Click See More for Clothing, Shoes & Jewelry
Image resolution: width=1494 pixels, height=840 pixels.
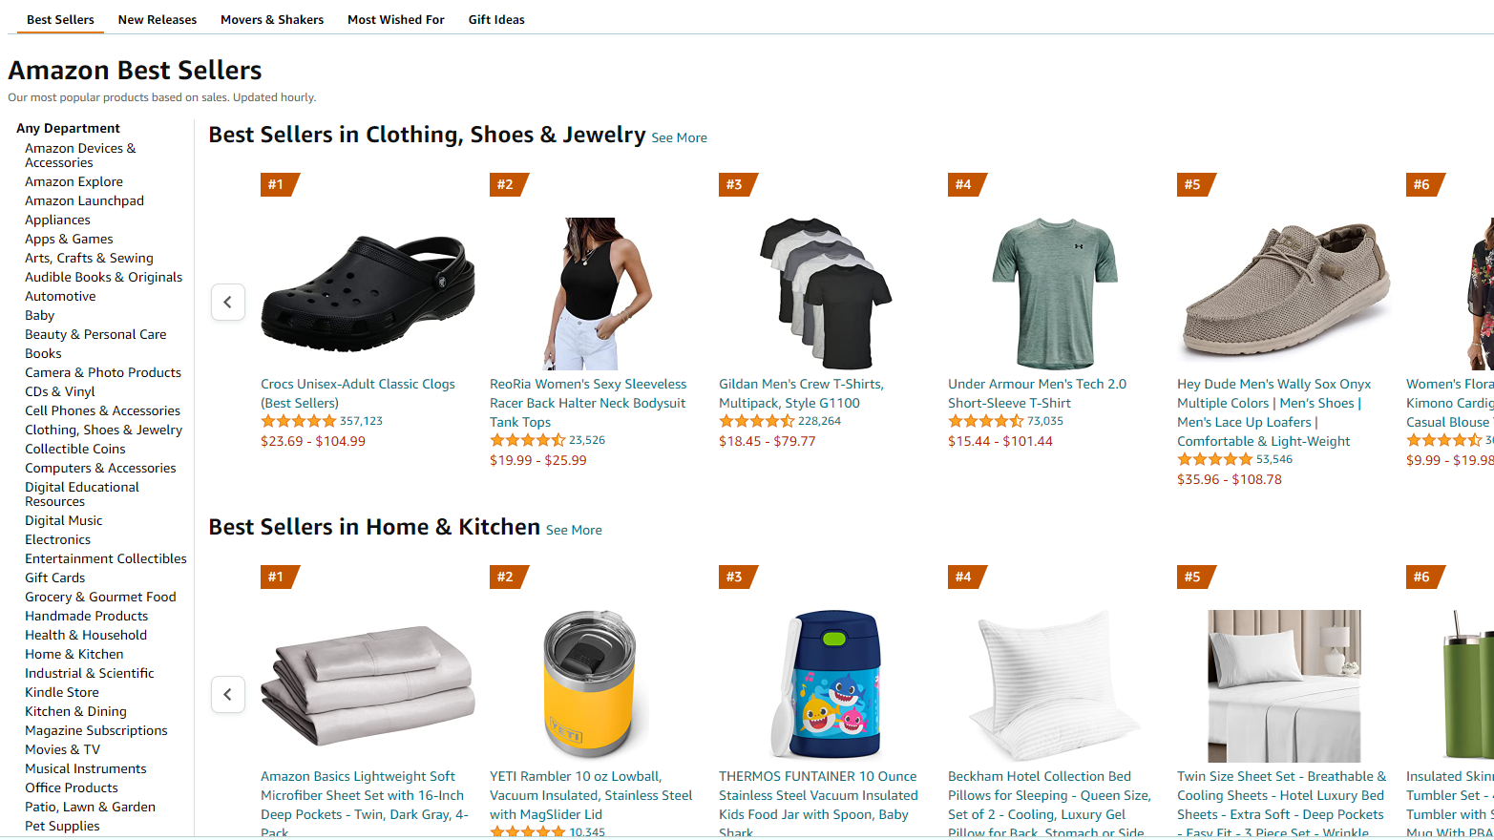pos(680,137)
